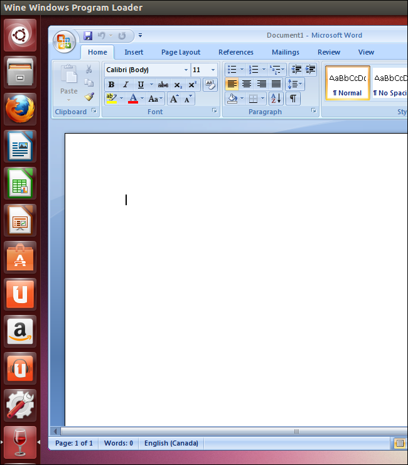Click the Clear Formatting icon
This screenshot has height=465, width=408.
pyautogui.click(x=210, y=84)
